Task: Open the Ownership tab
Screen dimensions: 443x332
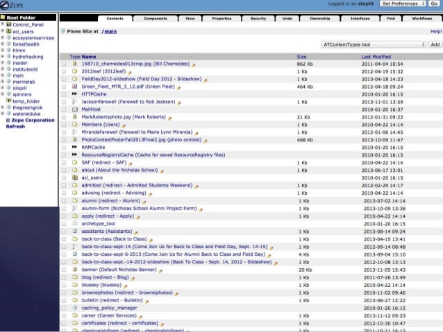Action: pyautogui.click(x=320, y=18)
